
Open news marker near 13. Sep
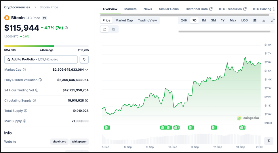(242, 127)
